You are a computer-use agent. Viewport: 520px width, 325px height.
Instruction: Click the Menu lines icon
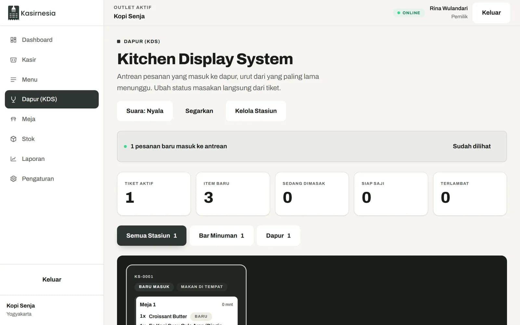(13, 80)
